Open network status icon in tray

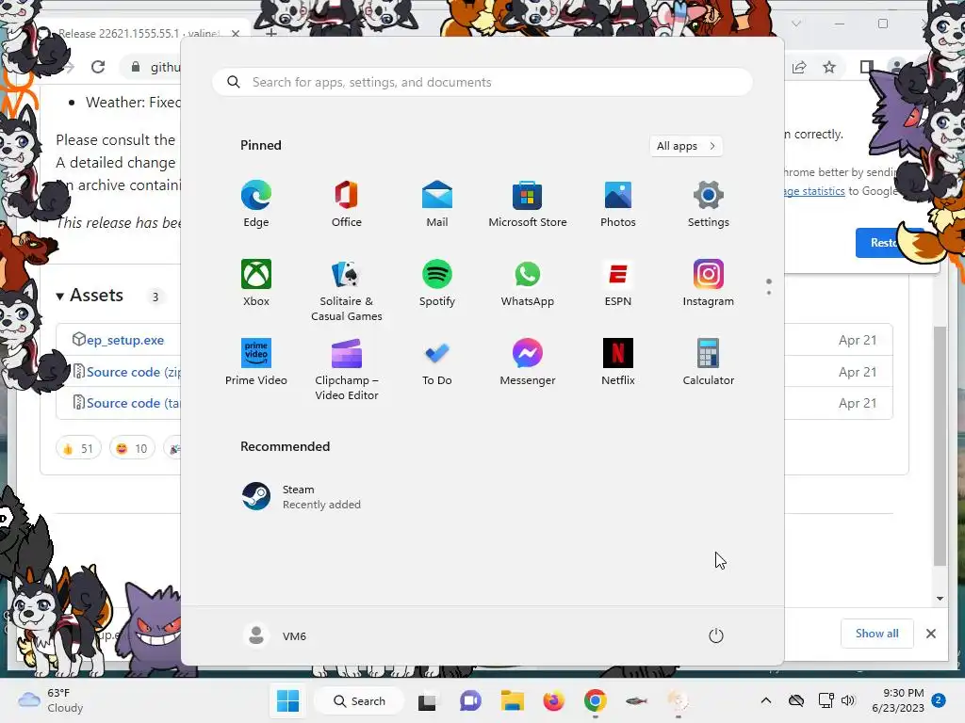(826, 700)
